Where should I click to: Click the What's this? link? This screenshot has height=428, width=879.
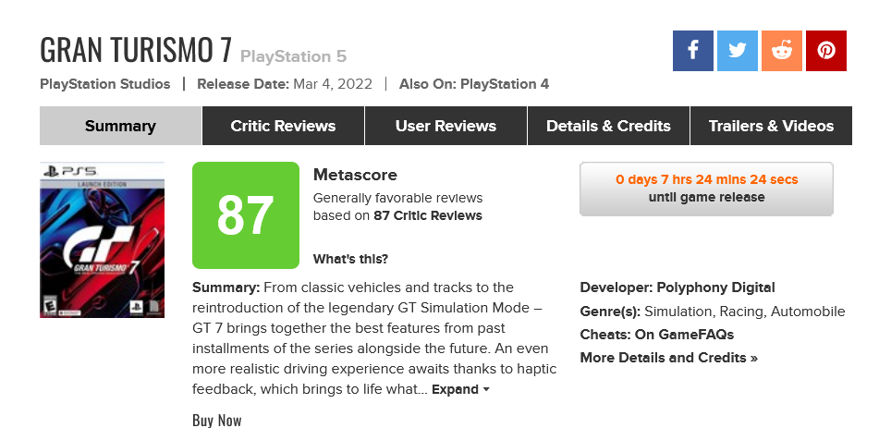point(350,259)
